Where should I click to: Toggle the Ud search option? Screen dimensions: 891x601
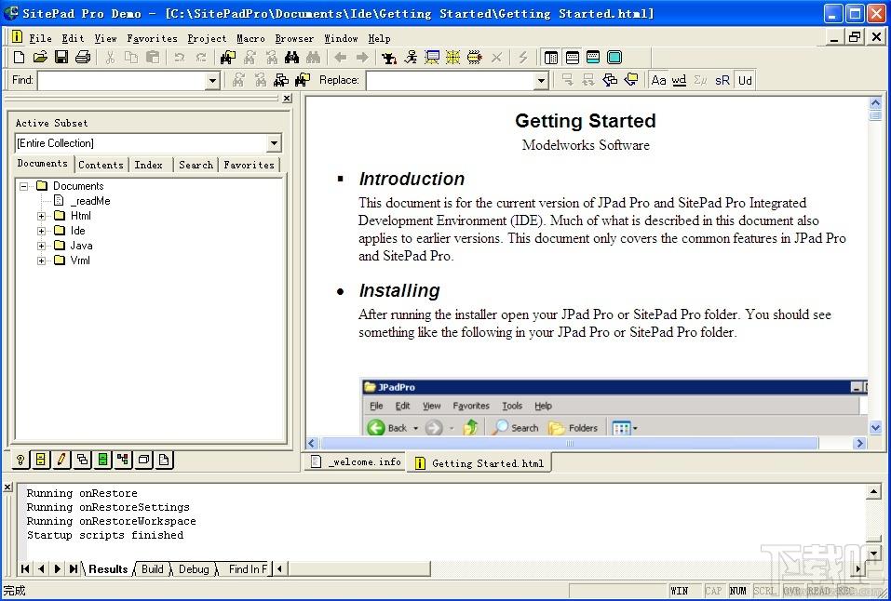coord(745,80)
